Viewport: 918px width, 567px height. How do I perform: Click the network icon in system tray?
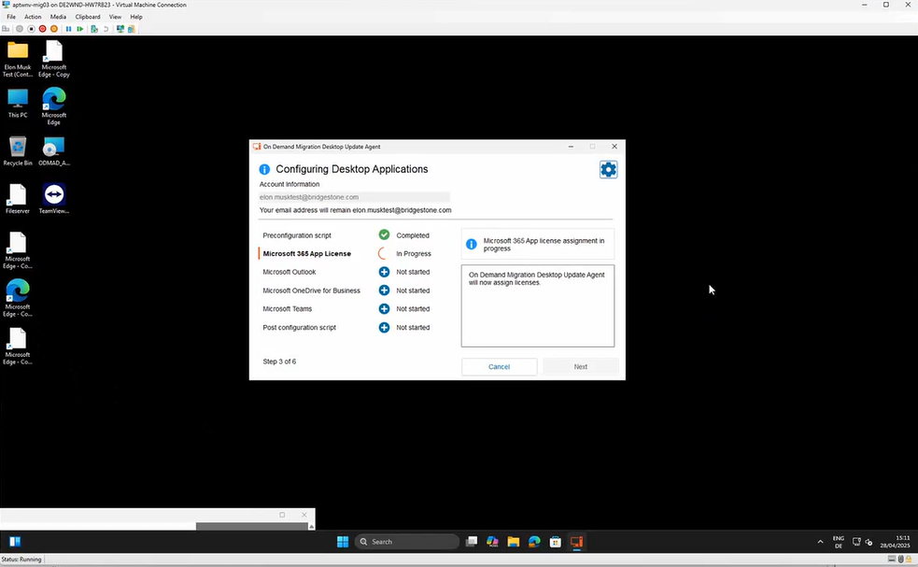[856, 542]
